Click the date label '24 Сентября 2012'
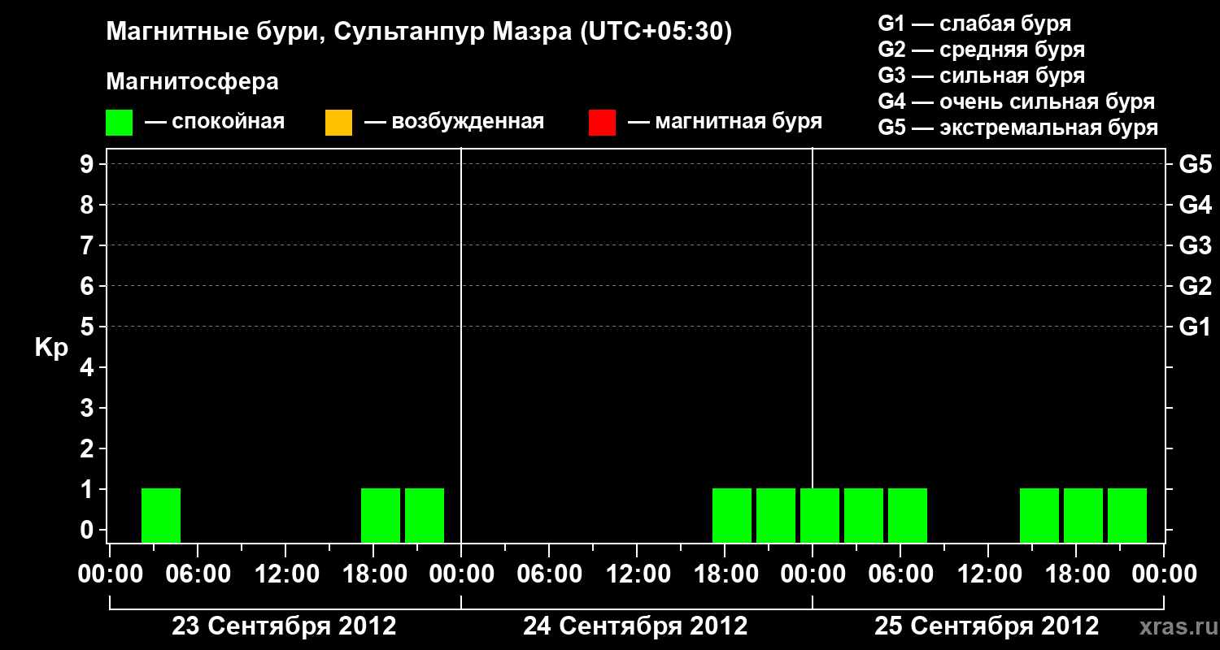 [x=635, y=626]
